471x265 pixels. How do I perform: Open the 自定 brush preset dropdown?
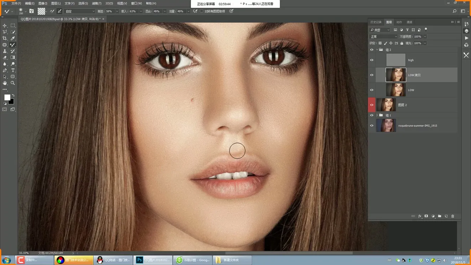coord(80,11)
